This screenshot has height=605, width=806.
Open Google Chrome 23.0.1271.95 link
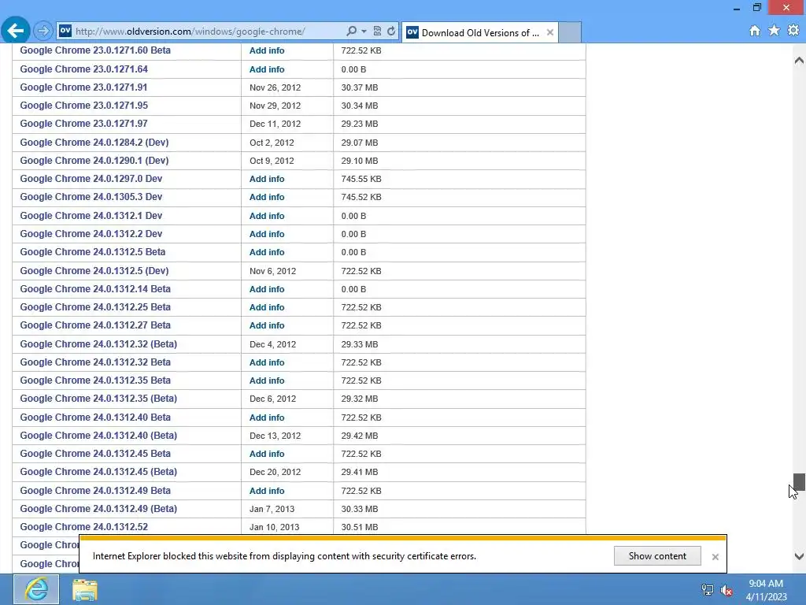coord(83,106)
